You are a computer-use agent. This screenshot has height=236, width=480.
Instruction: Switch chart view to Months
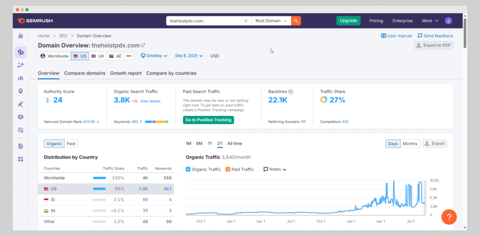[410, 143]
